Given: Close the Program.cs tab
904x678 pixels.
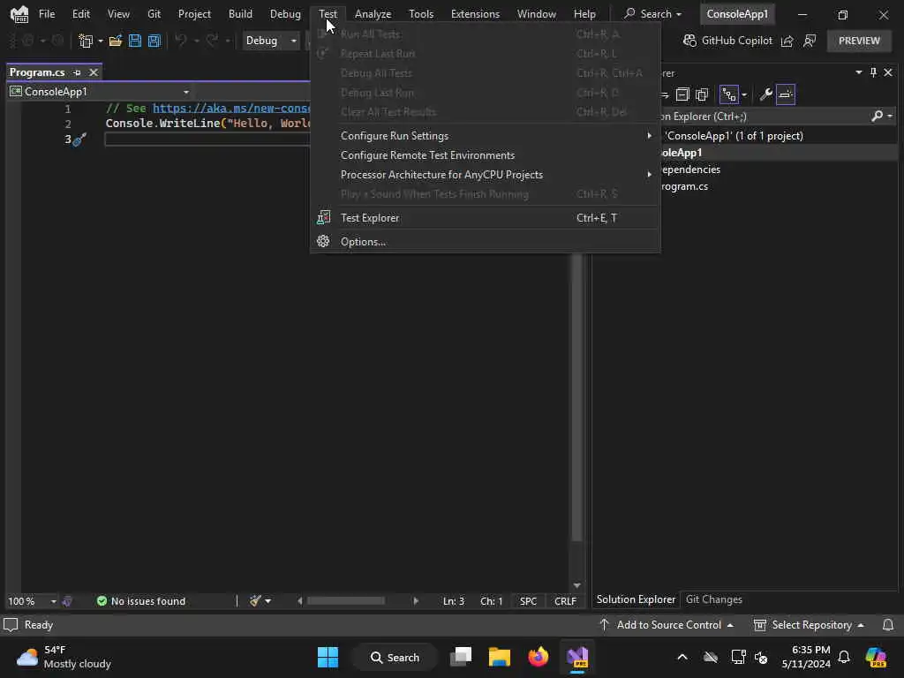Looking at the screenshot, I should pos(94,72).
